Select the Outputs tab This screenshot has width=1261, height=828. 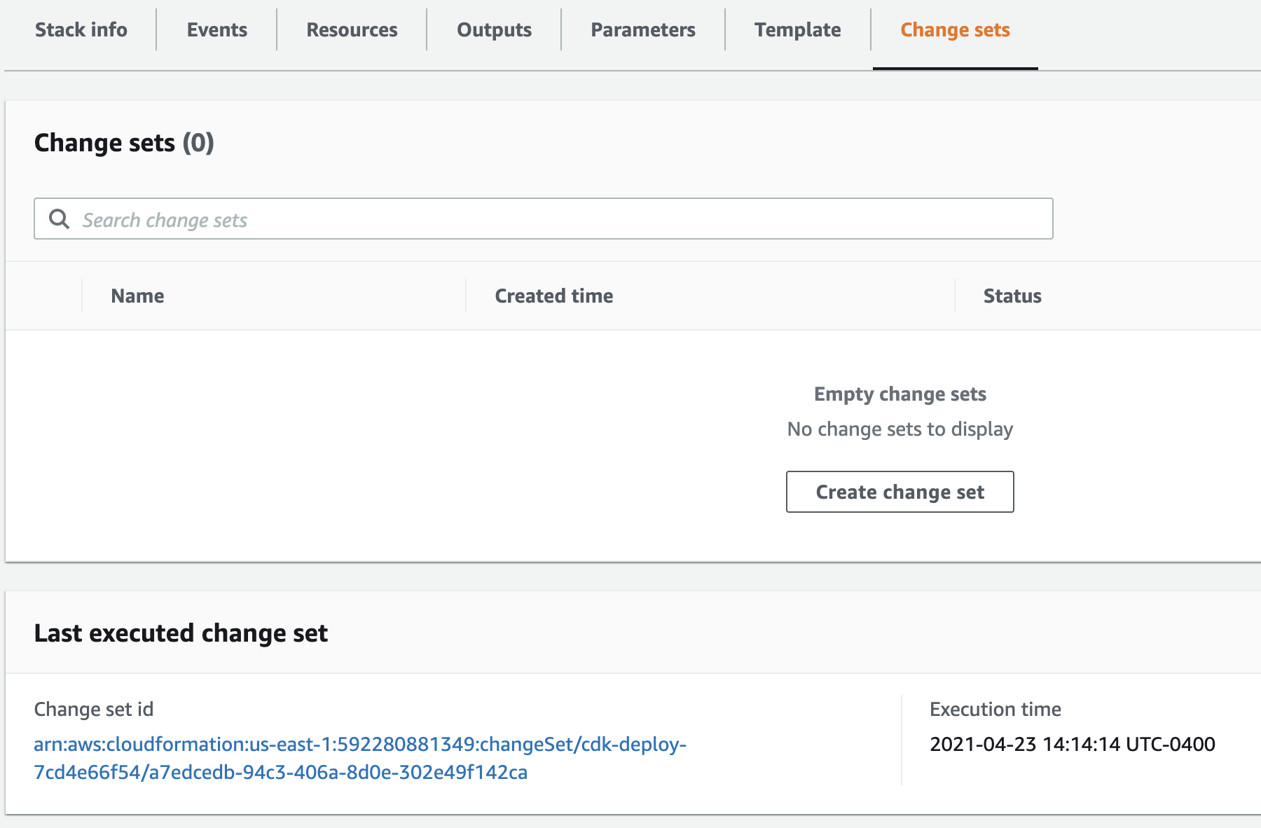point(494,29)
